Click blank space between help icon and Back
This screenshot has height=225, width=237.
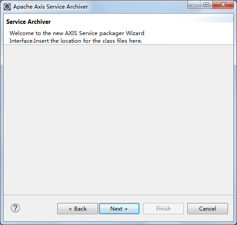(x=38, y=208)
